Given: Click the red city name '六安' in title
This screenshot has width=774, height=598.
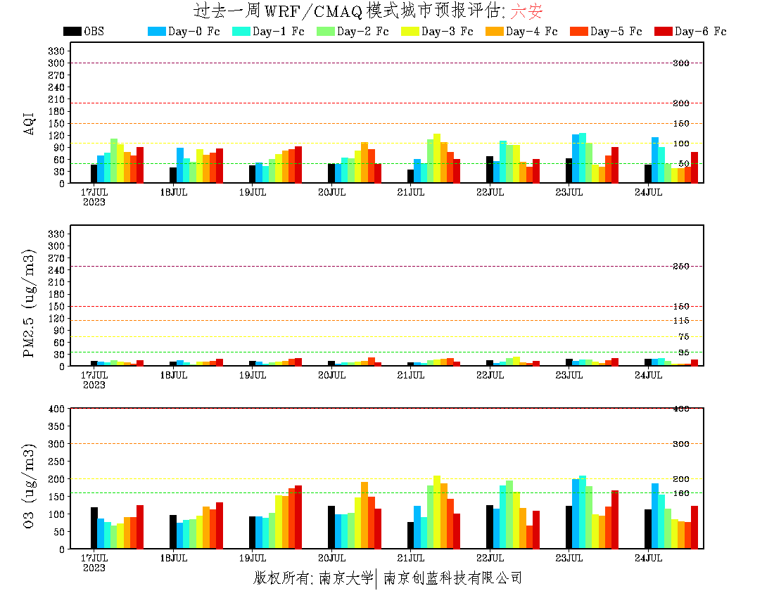Looking at the screenshot, I should (x=527, y=11).
